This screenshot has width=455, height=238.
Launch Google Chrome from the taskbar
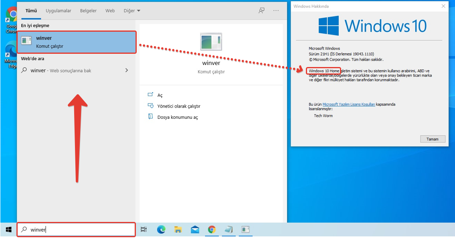pyautogui.click(x=212, y=230)
